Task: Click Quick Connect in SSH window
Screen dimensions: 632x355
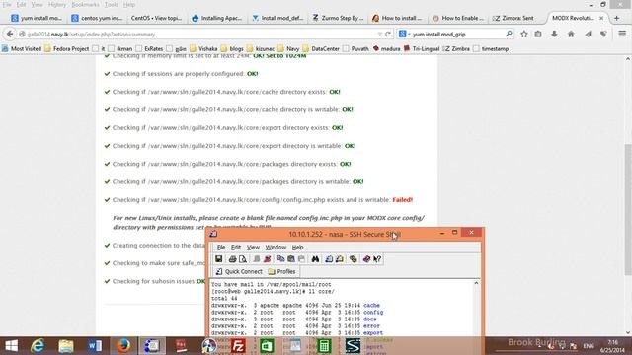Action: tap(239, 272)
